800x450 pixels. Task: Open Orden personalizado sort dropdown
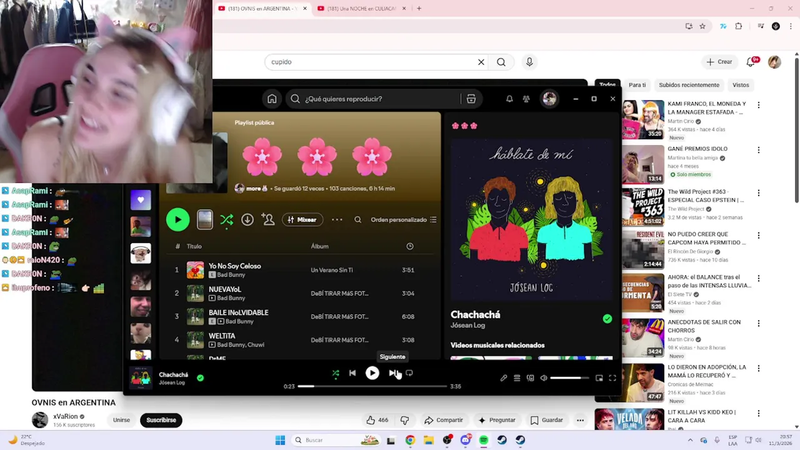coord(404,219)
